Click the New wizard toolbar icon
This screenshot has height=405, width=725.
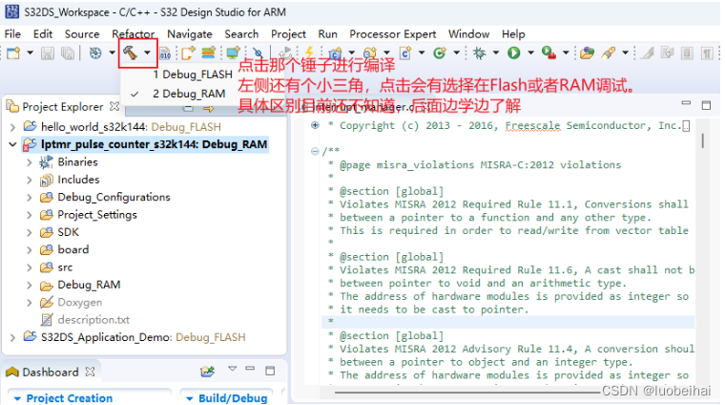(13, 53)
